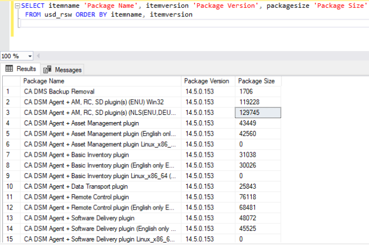
Task: Open the 100 % zoom dropdown
Action: 31,56
